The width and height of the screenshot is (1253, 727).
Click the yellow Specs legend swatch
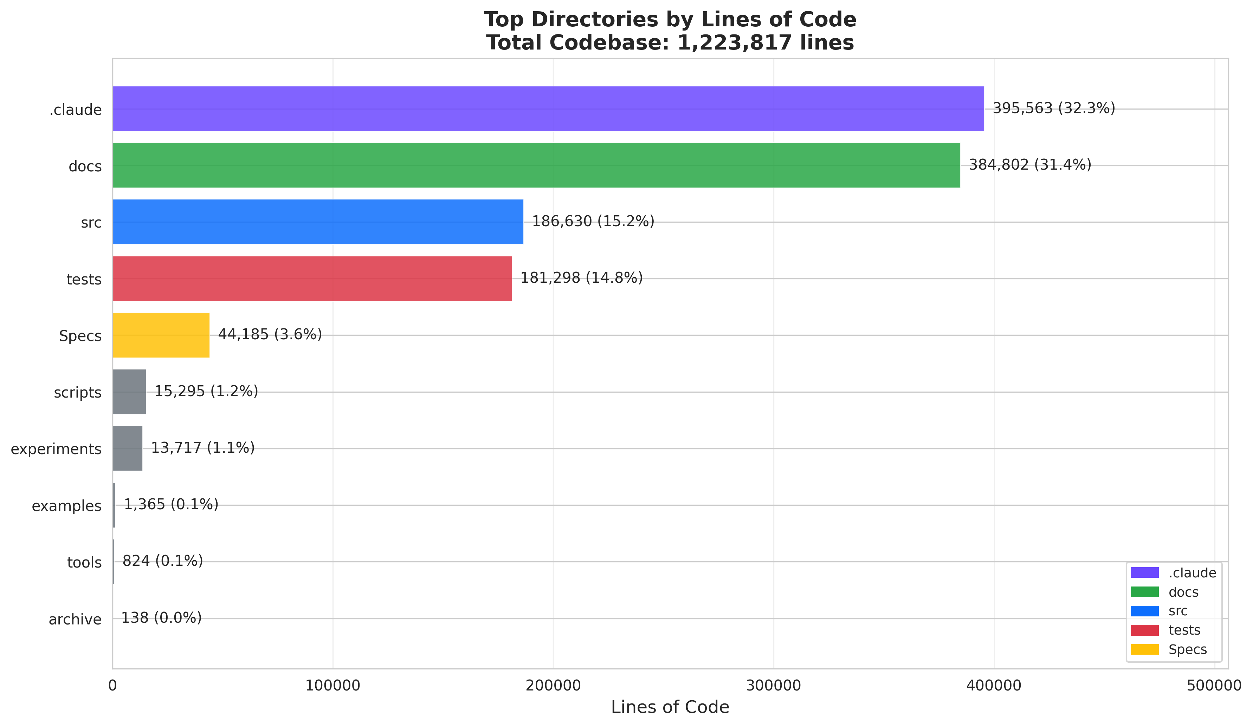(1145, 650)
